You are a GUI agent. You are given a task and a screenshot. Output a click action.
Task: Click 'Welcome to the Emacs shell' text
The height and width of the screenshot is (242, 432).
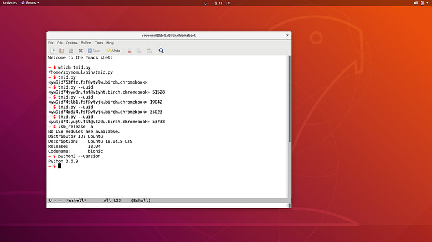pyautogui.click(x=80, y=57)
